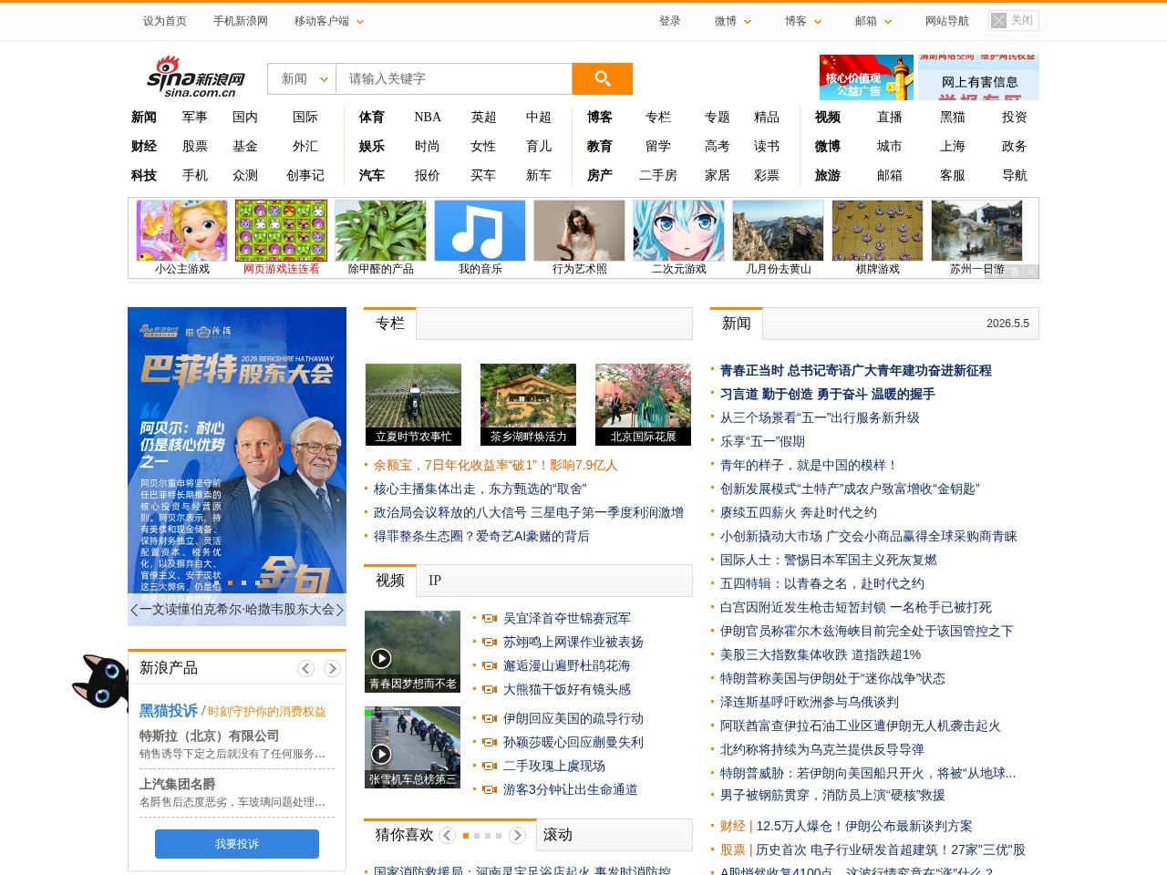The height and width of the screenshot is (875, 1167).
Task: Switch to 猜你喜欢 tab
Action: (404, 835)
